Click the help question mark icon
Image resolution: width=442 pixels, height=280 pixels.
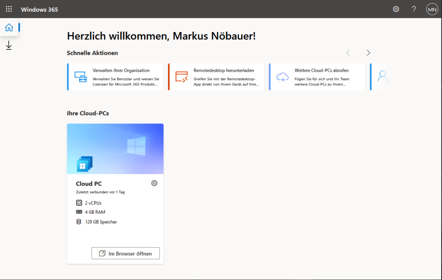pyautogui.click(x=414, y=9)
